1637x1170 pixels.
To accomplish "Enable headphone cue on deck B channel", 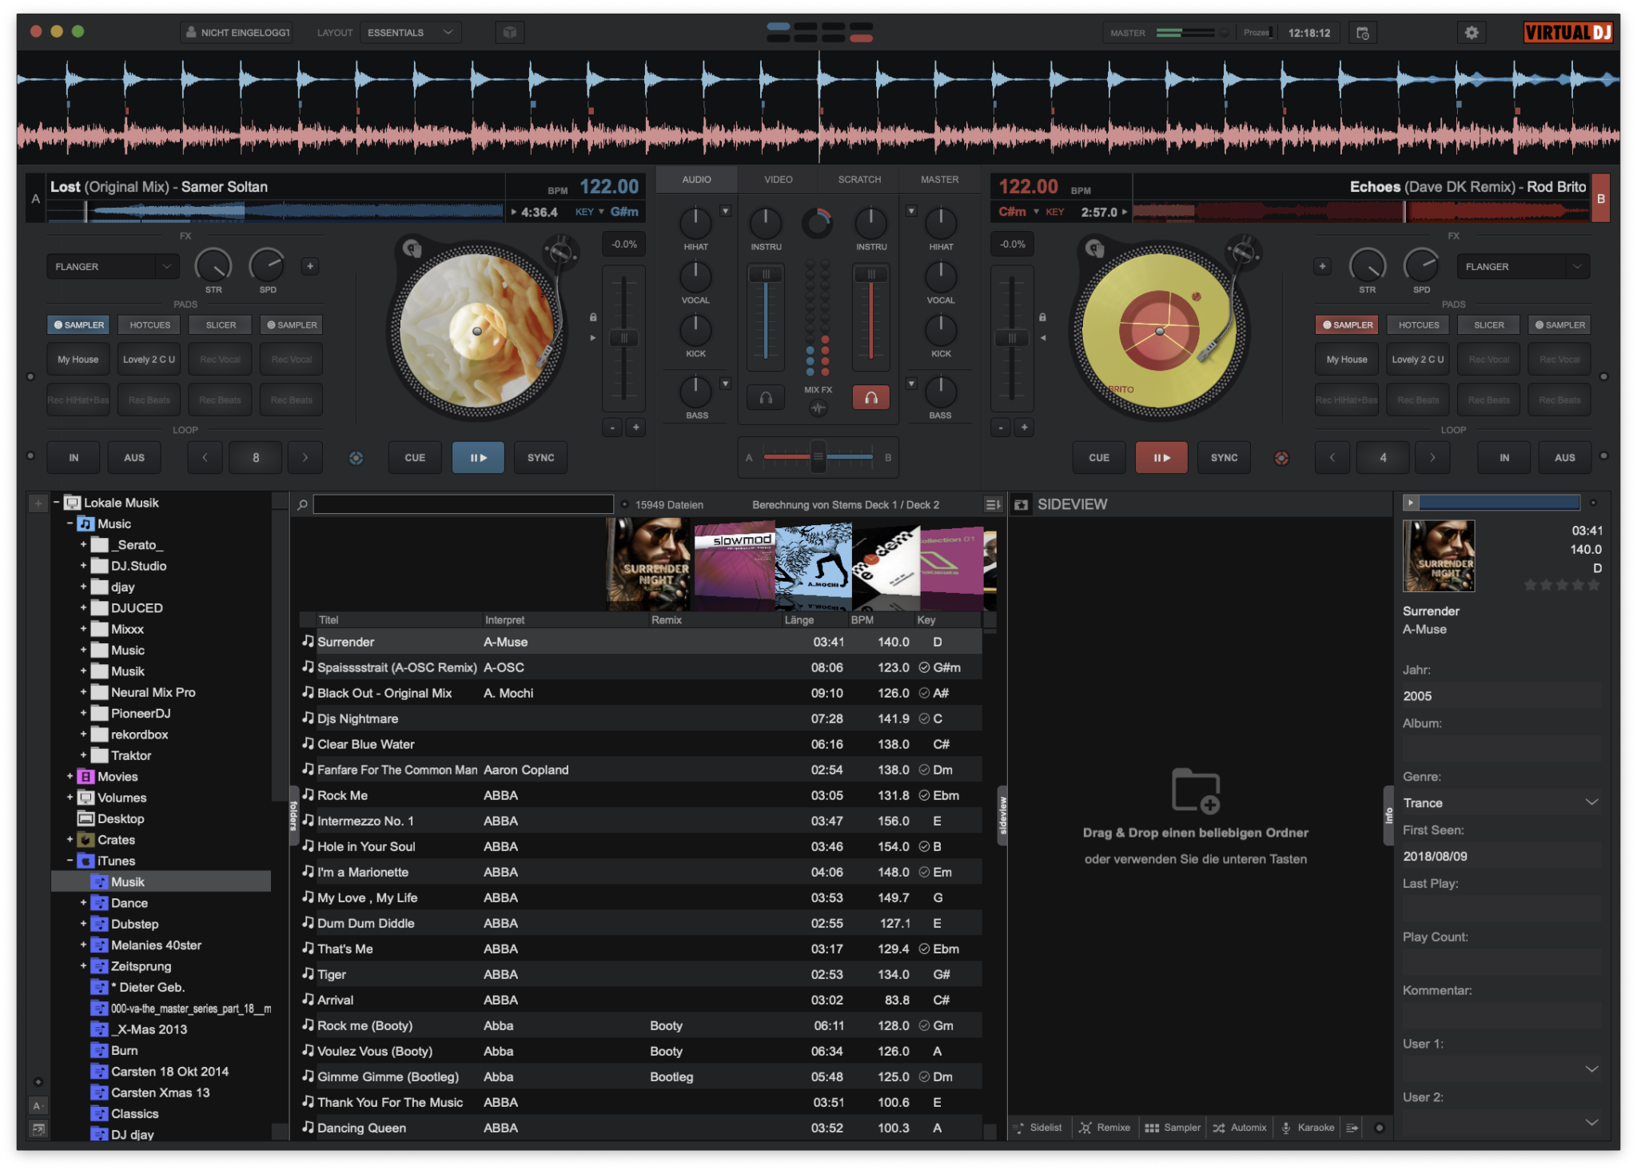I will click(871, 397).
